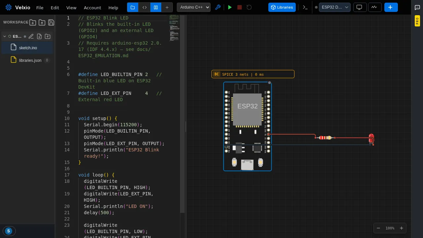
Task: Stop the simulation with the red square
Action: [x=240, y=7]
